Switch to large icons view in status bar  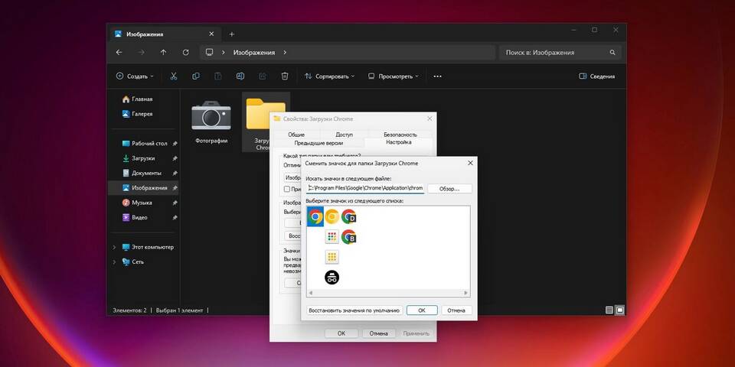[619, 310]
